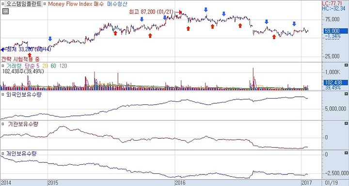Click the -1.34% change value
This screenshot has width=349, height=186.
coord(333,36)
